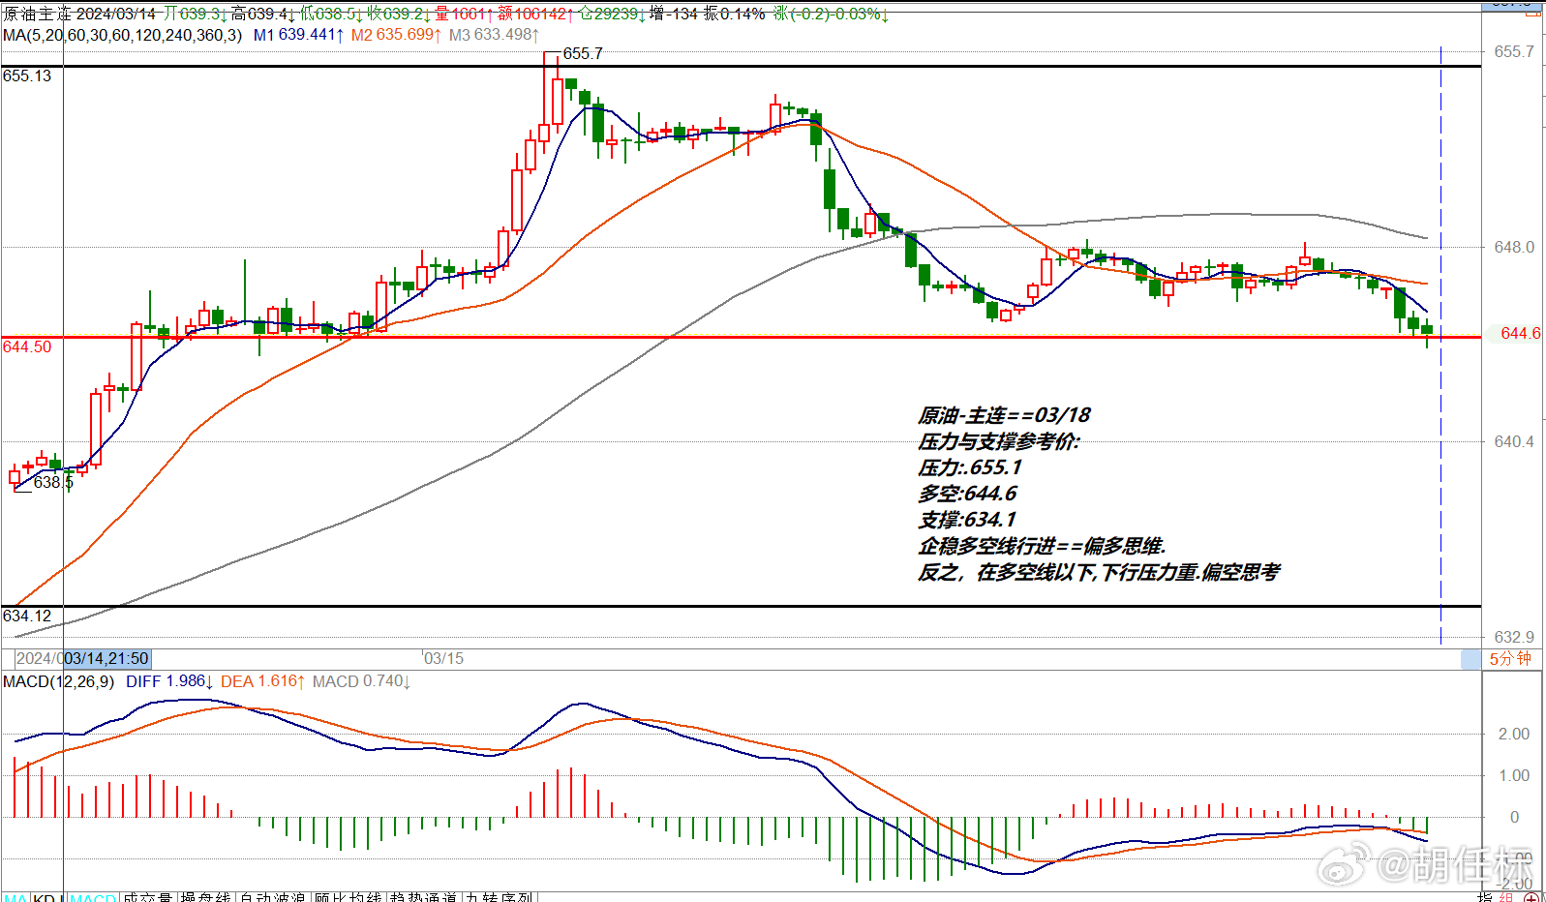The image size is (1546, 902).
Task: Open the 成交量 indicator tab
Action: (x=148, y=897)
